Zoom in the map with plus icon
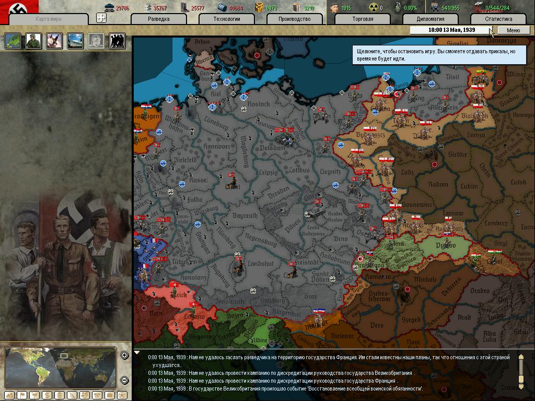This screenshot has height=401, width=535. 124,355
